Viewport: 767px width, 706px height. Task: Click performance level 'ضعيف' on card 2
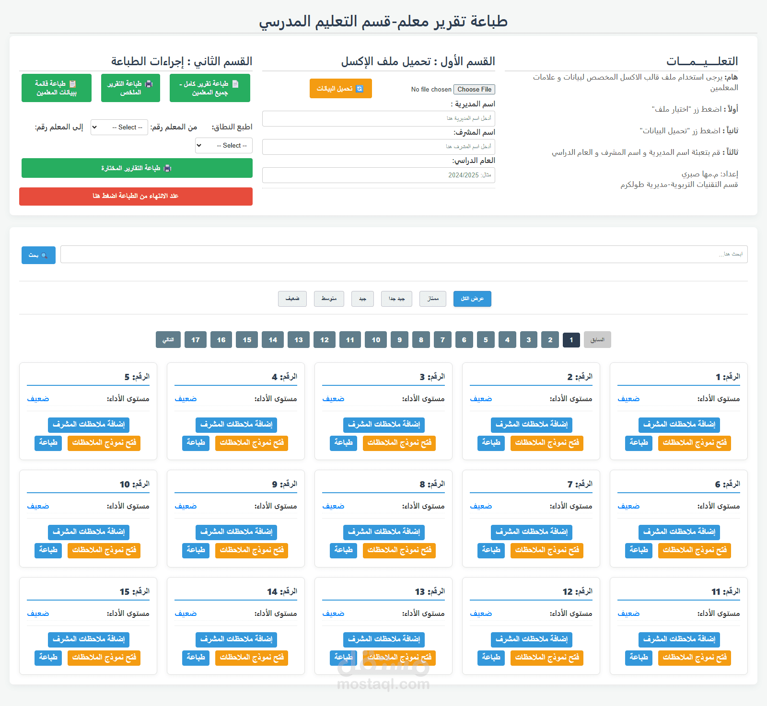pyautogui.click(x=481, y=399)
